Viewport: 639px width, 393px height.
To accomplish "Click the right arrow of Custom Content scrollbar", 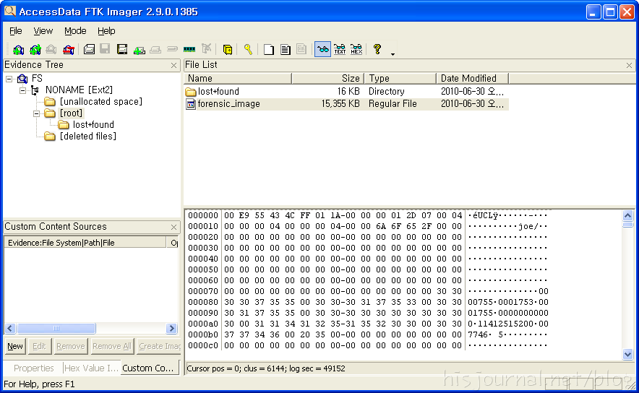I will (171, 328).
